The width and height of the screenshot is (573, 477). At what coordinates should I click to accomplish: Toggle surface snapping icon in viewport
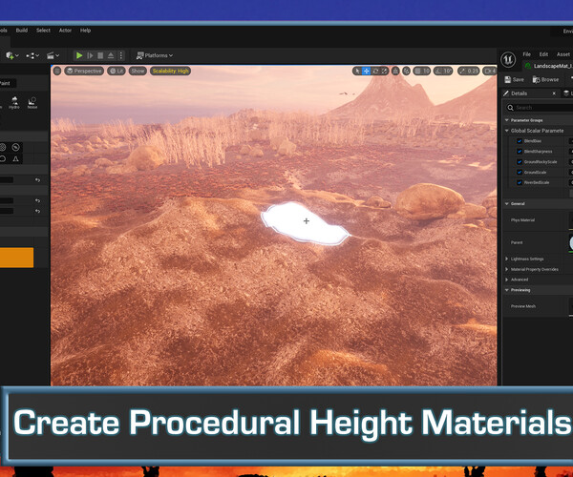(407, 71)
